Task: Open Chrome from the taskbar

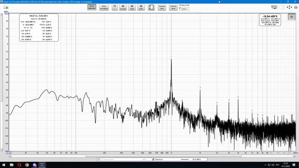Action: click(27, 165)
